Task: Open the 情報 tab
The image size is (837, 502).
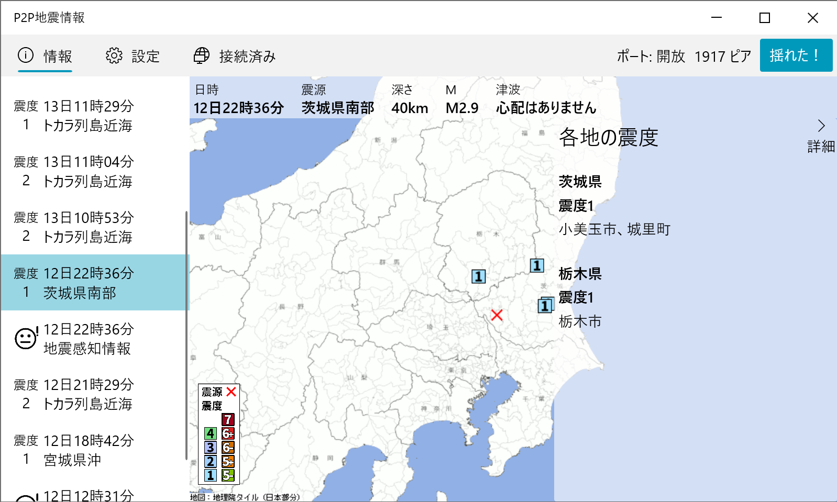Action: 45,56
